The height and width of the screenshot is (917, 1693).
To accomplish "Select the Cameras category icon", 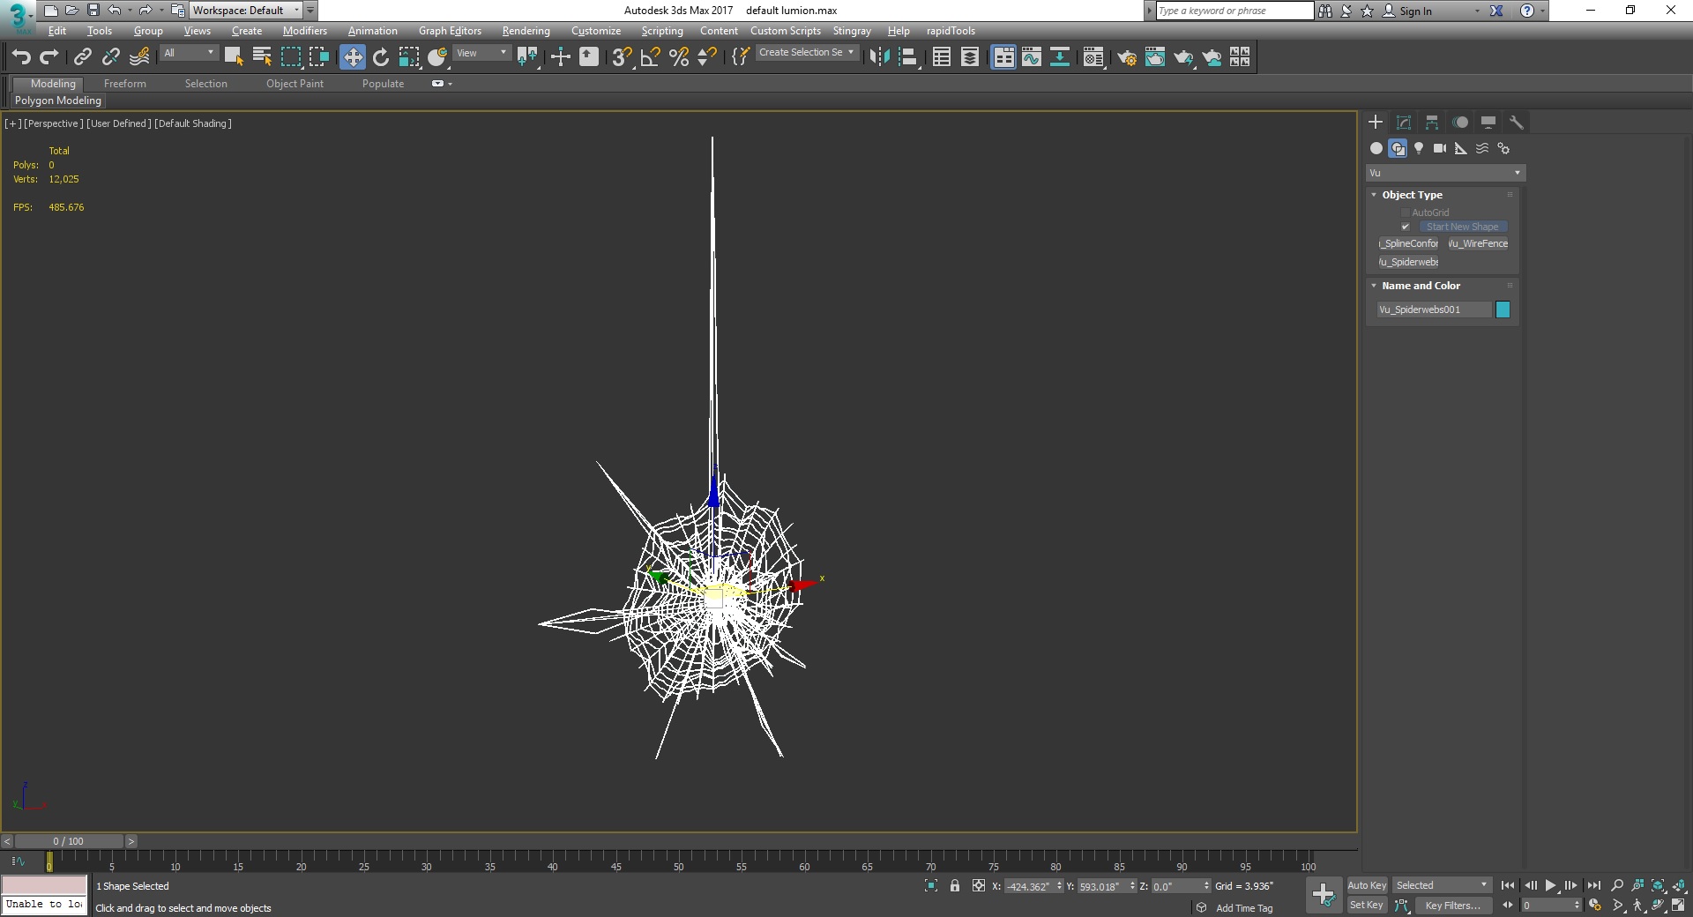I will tap(1440, 148).
